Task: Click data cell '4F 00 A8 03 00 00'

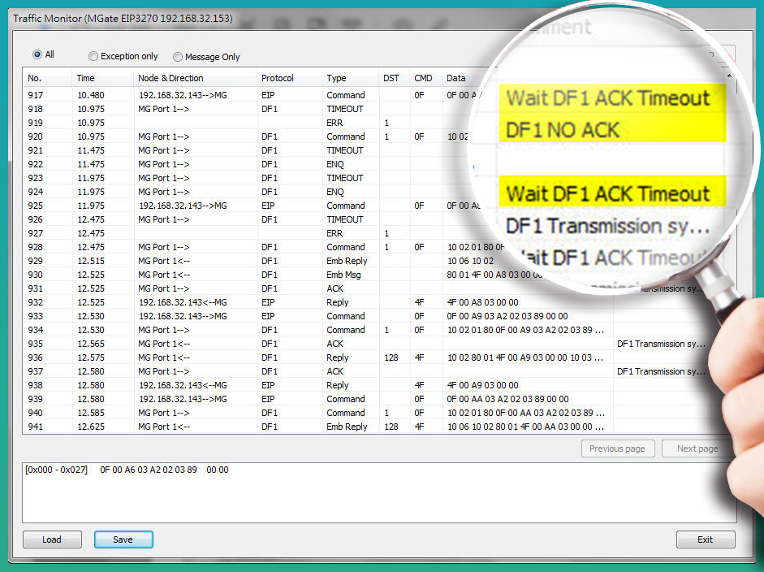Action: (482, 302)
